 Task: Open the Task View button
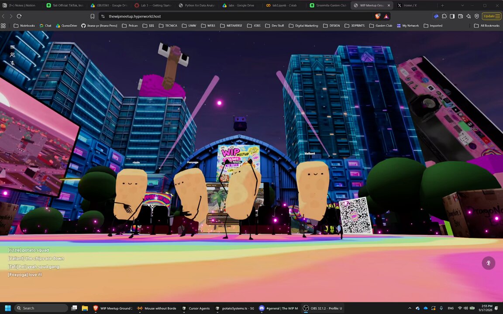(74, 308)
